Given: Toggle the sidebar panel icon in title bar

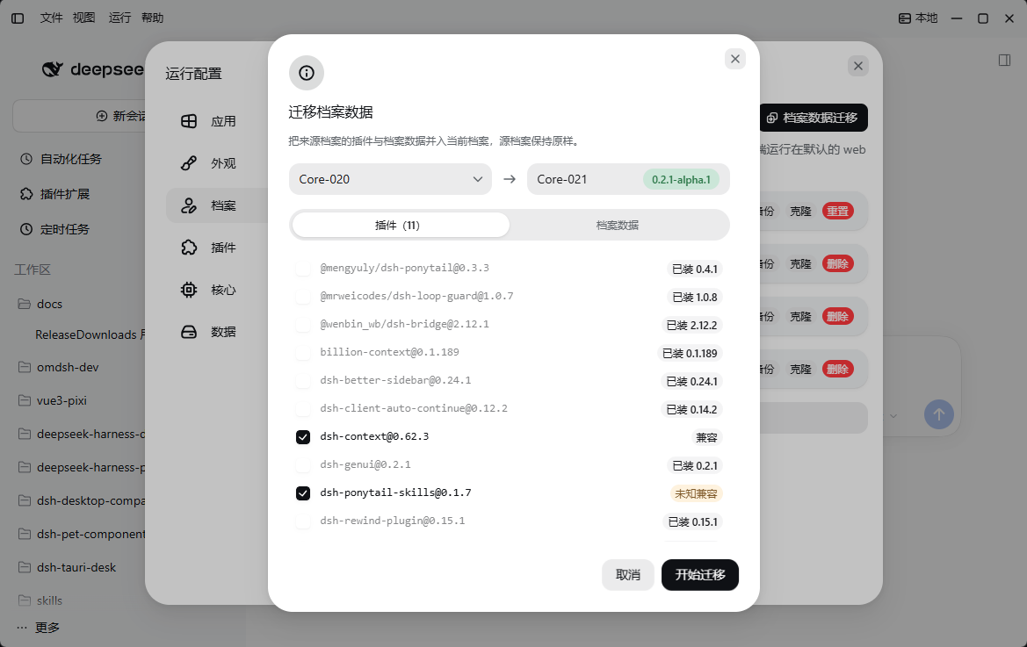Looking at the screenshot, I should coord(18,18).
